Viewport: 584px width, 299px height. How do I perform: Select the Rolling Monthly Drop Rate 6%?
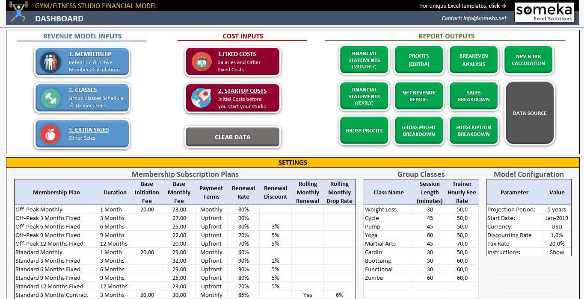[x=340, y=295]
